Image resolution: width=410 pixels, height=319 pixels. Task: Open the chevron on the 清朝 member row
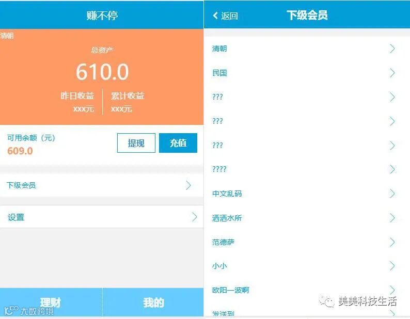(x=392, y=49)
